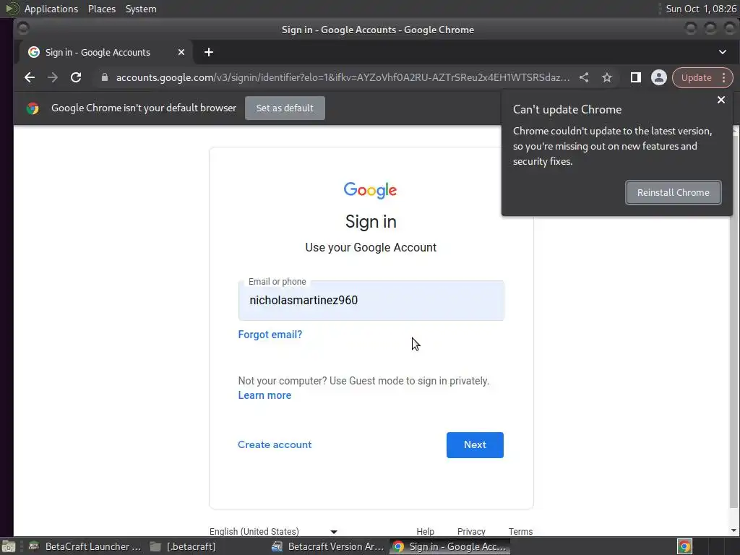Click the Reinstall Chrome button
740x555 pixels.
673,192
